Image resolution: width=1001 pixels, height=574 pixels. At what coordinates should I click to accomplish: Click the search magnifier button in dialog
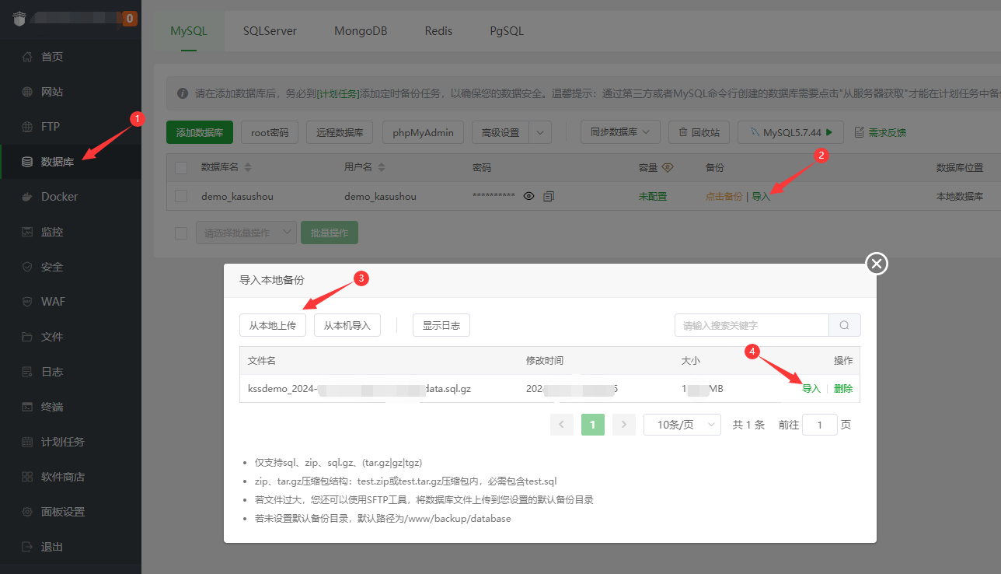(x=845, y=325)
